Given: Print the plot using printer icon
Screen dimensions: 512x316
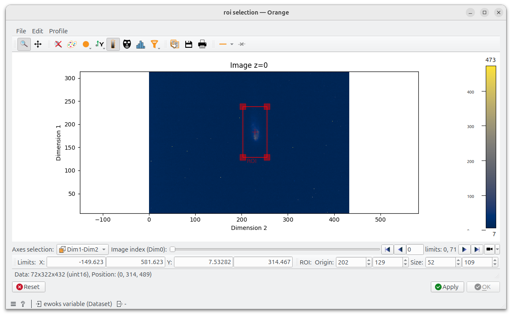Looking at the screenshot, I should [202, 44].
